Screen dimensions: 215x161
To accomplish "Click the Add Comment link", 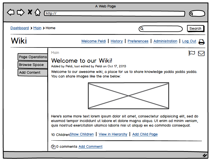I will pyautogui.click(x=91, y=147).
